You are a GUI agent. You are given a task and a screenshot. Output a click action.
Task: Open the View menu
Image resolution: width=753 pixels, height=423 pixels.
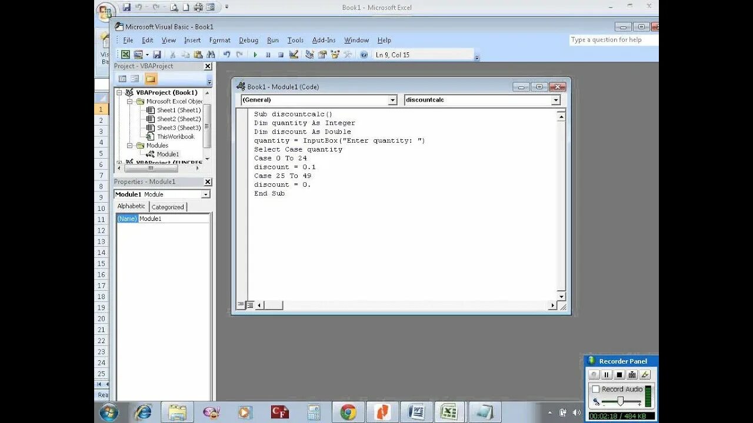169,40
